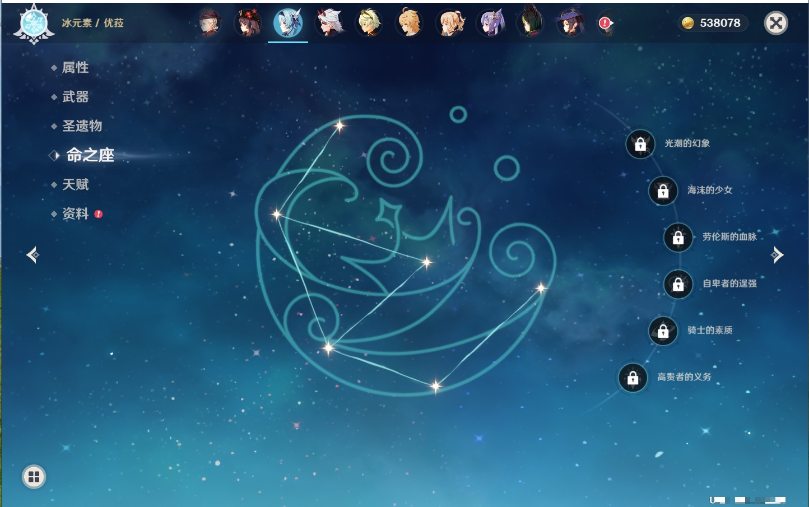The image size is (809, 507).
Task: Switch to Hu Tao's portrait with red flowers
Action: pos(248,23)
